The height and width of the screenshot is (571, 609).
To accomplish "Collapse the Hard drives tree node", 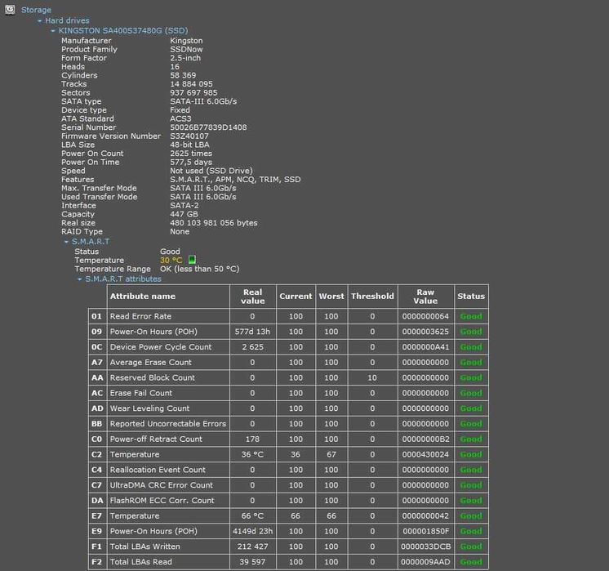I will 40,20.
